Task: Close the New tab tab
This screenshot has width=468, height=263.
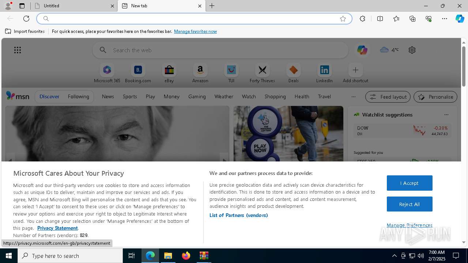Action: click(200, 6)
